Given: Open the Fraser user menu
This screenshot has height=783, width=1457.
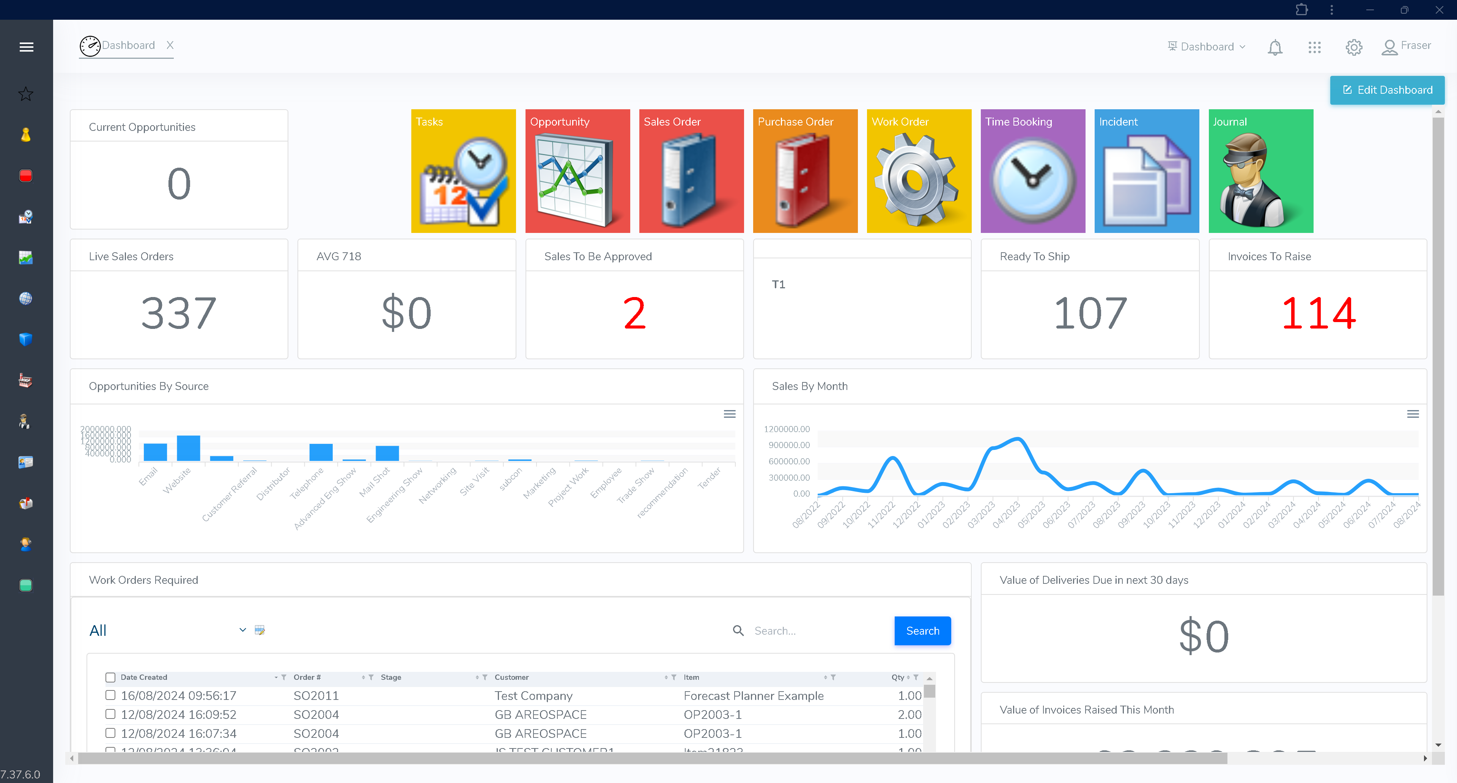Looking at the screenshot, I should pos(1406,46).
